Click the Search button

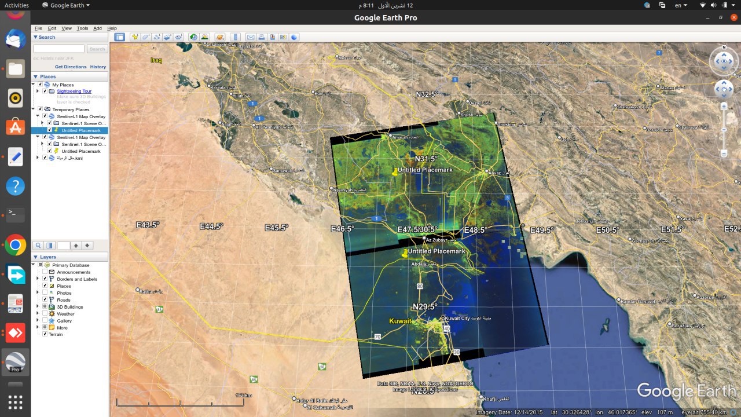[x=97, y=49]
